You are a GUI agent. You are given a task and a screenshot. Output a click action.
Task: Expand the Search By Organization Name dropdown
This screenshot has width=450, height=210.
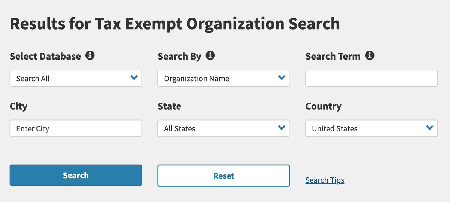223,78
